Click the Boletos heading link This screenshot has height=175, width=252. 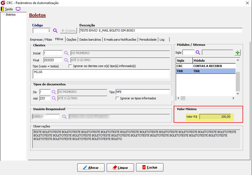click(38, 15)
